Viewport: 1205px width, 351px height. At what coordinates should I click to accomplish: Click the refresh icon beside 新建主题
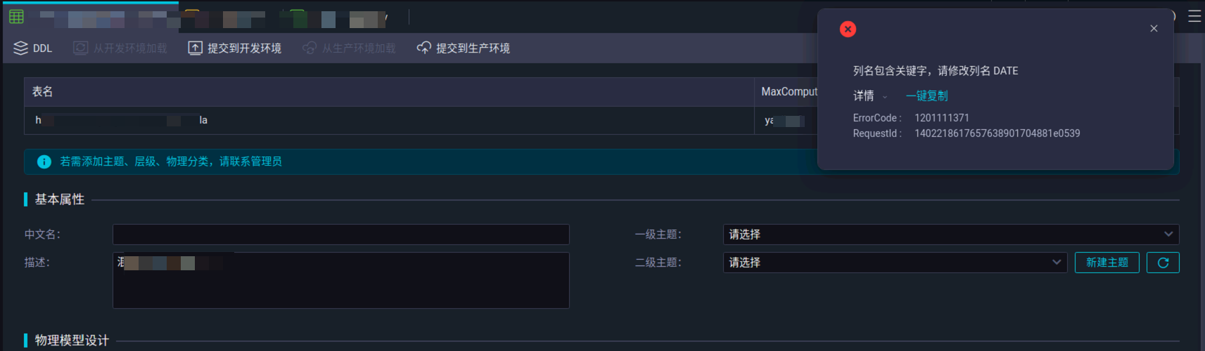[x=1163, y=263]
